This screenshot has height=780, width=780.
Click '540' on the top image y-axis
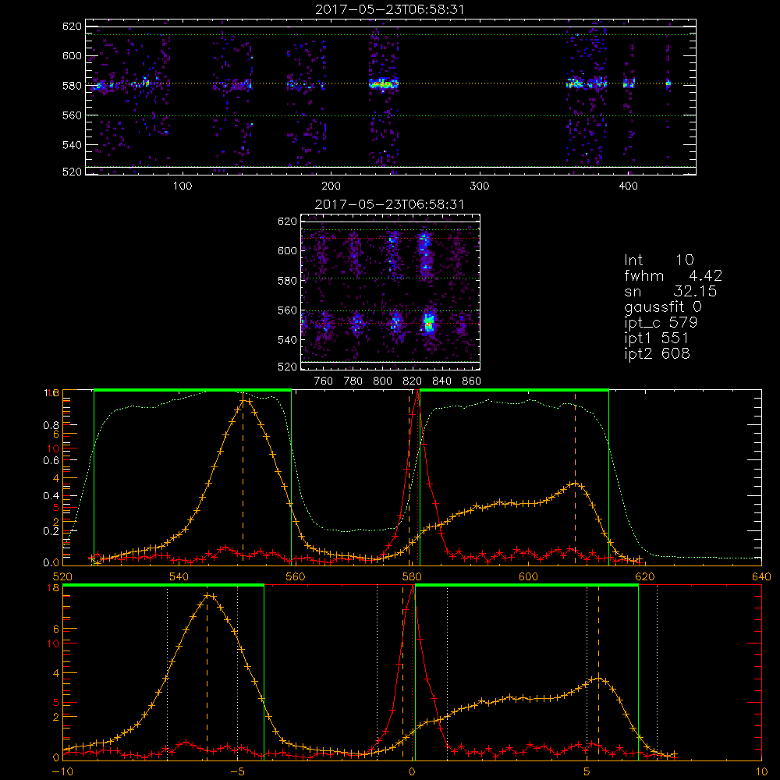72,145
